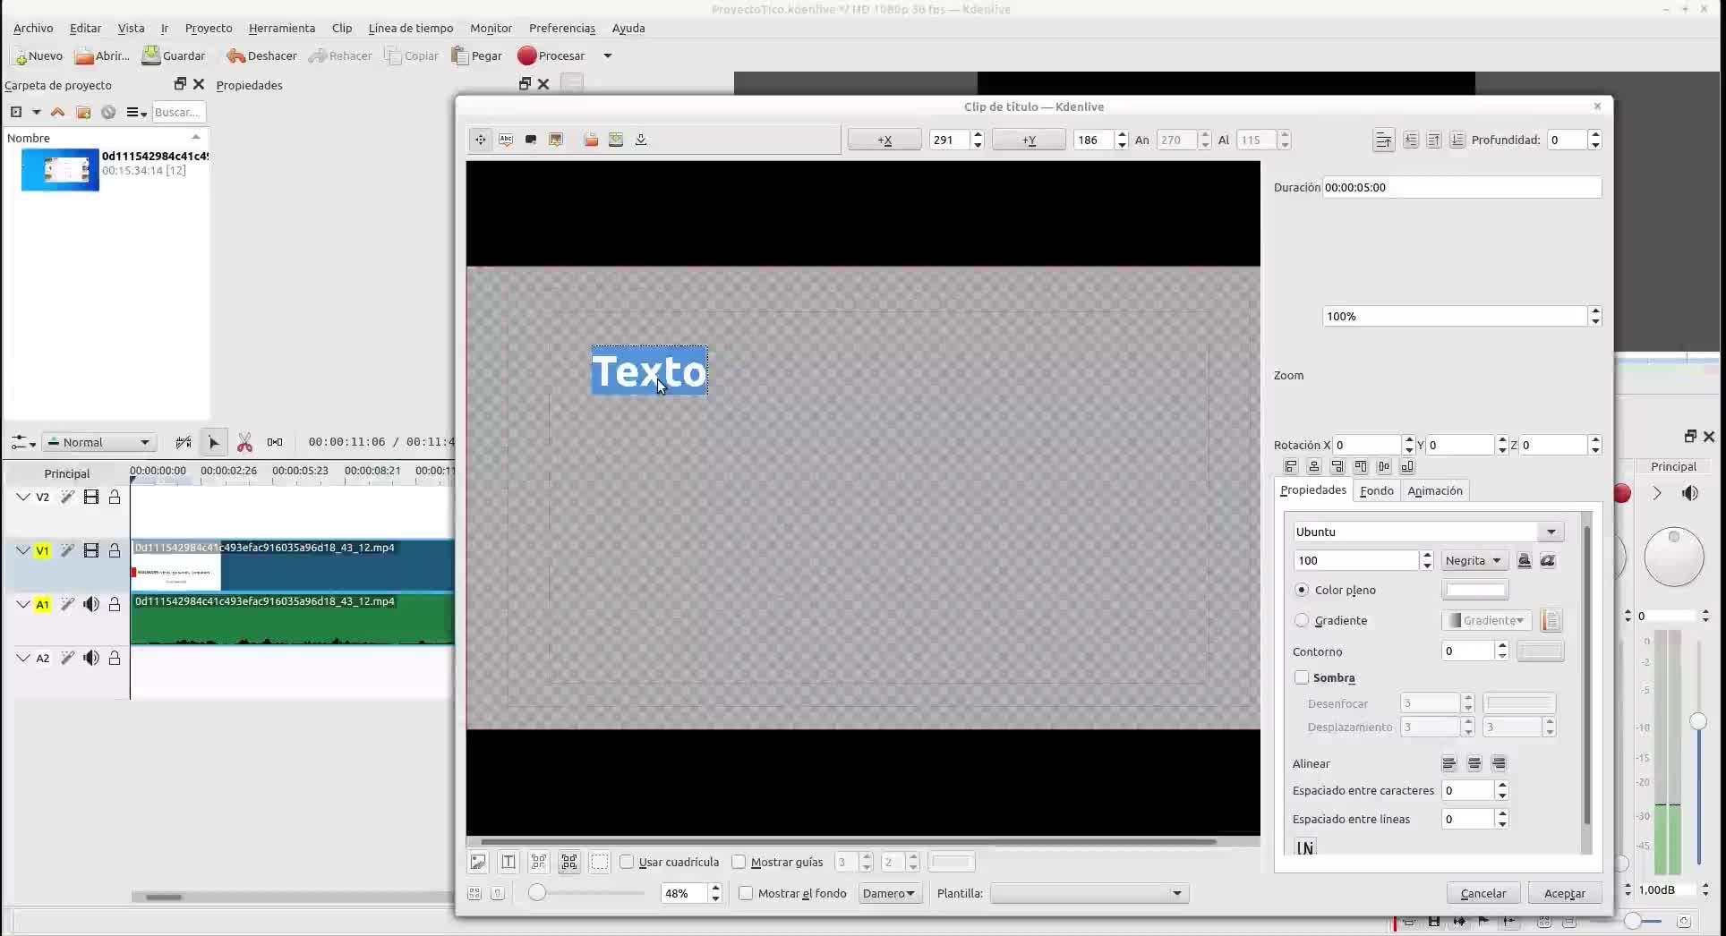1726x936 pixels.
Task: Click the Cancelar button
Action: pyautogui.click(x=1482, y=894)
